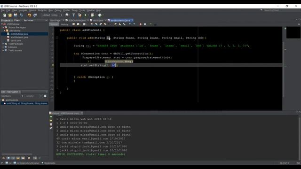The image size is (301, 169).
Task: Click the Build Project hammer icon
Action: click(x=74, y=15)
